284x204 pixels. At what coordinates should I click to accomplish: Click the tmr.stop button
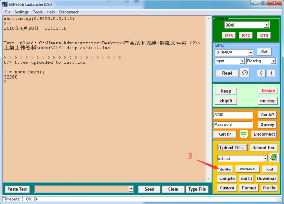[268, 101]
